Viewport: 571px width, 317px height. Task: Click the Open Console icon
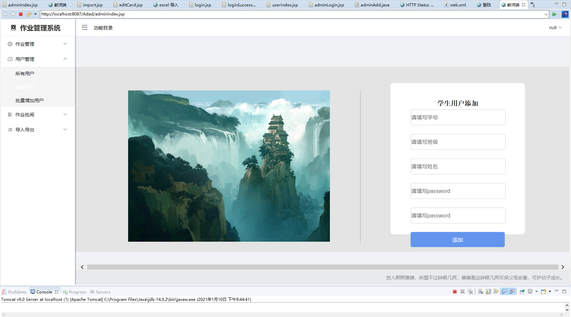pyautogui.click(x=543, y=291)
